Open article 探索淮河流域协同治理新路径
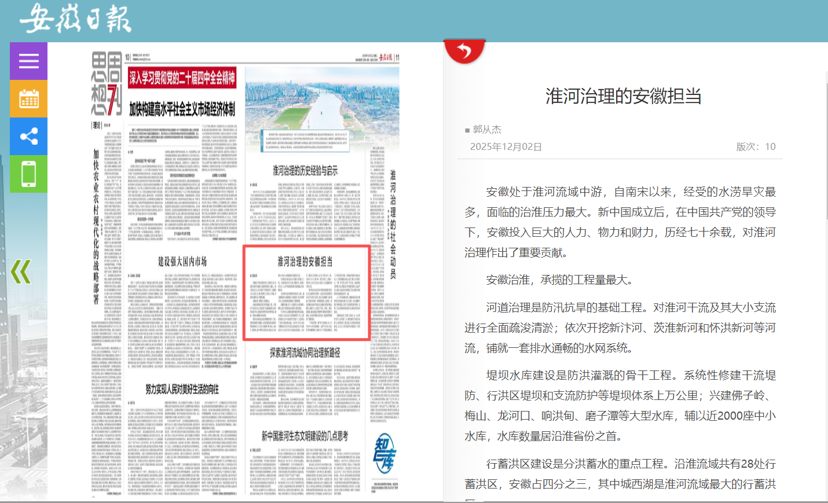 pos(305,353)
